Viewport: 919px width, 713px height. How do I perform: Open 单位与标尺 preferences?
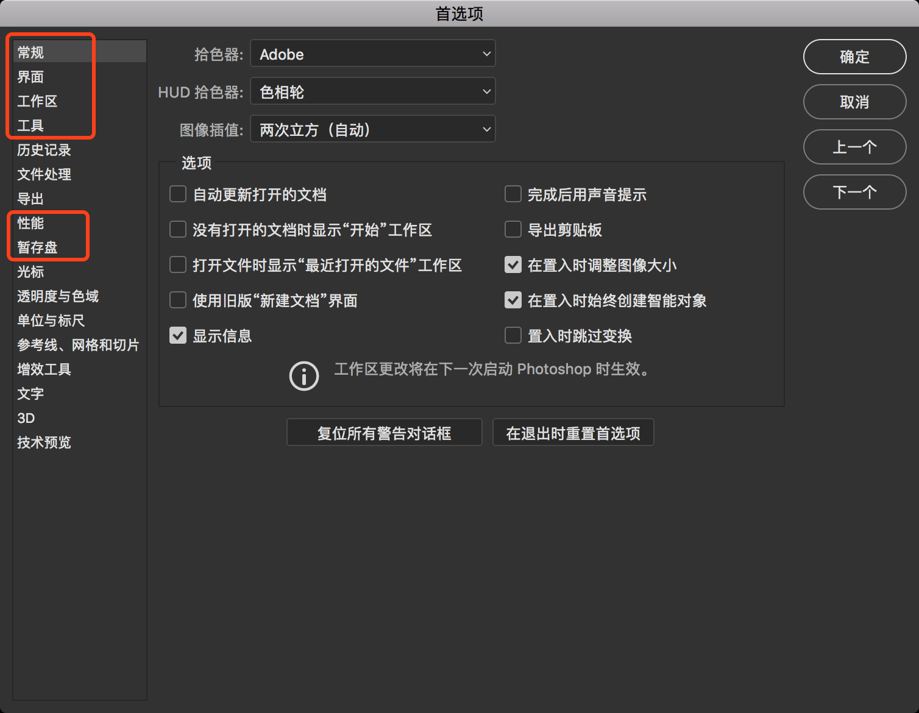pos(80,321)
